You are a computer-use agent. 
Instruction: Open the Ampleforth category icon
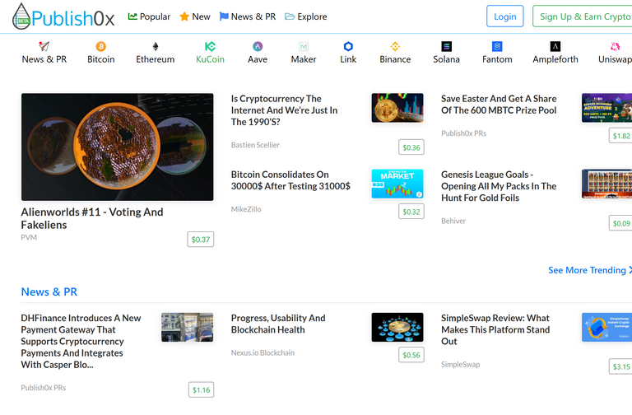[x=555, y=46]
